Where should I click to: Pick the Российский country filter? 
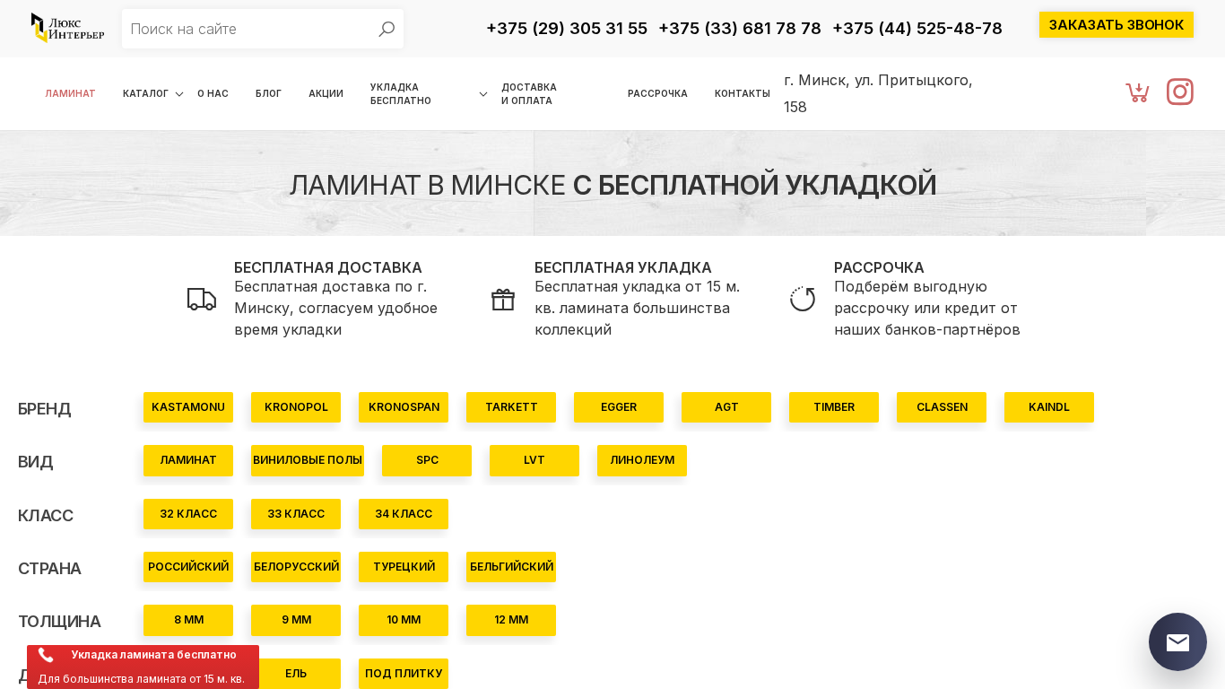tap(188, 567)
